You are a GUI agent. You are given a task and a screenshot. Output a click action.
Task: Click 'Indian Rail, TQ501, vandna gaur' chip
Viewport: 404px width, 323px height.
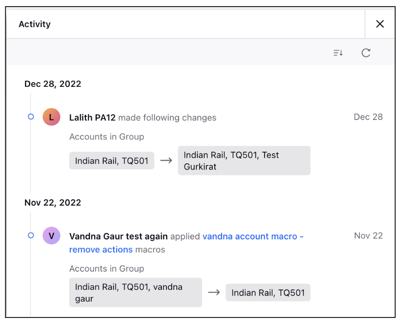click(x=136, y=293)
